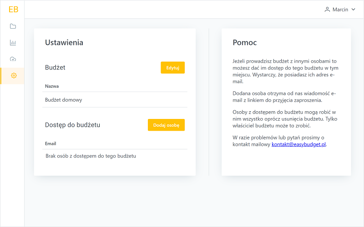The image size is (364, 227).
Task: Click the user profile icon next to Marcin
Action: (x=327, y=10)
